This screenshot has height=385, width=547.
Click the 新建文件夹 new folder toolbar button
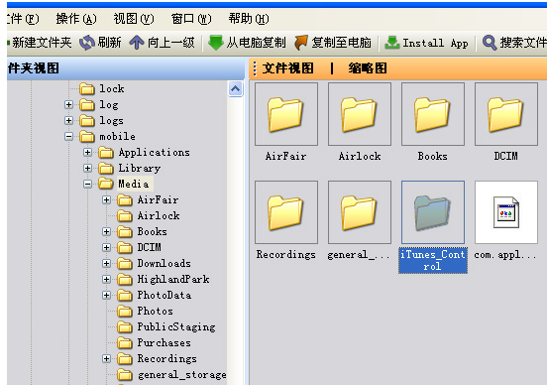coord(39,43)
